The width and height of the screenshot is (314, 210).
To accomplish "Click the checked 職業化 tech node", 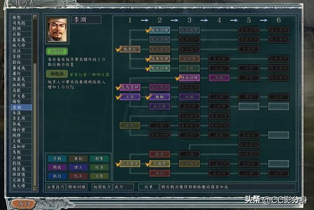I will pos(130,49).
